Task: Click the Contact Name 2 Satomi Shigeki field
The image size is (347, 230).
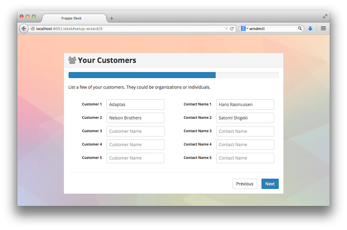Action: coord(245,118)
